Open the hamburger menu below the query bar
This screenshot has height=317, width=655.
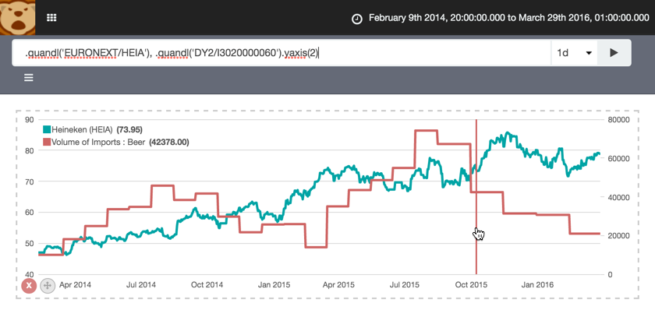[x=29, y=78]
